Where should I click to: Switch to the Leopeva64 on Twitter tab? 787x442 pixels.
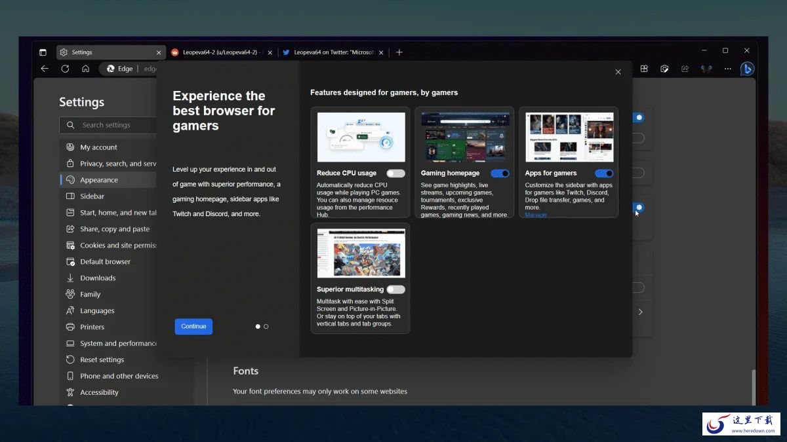pos(333,52)
